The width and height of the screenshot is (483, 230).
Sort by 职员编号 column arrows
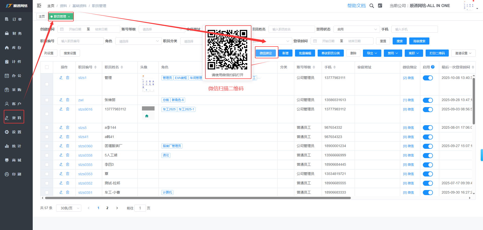[95, 67]
